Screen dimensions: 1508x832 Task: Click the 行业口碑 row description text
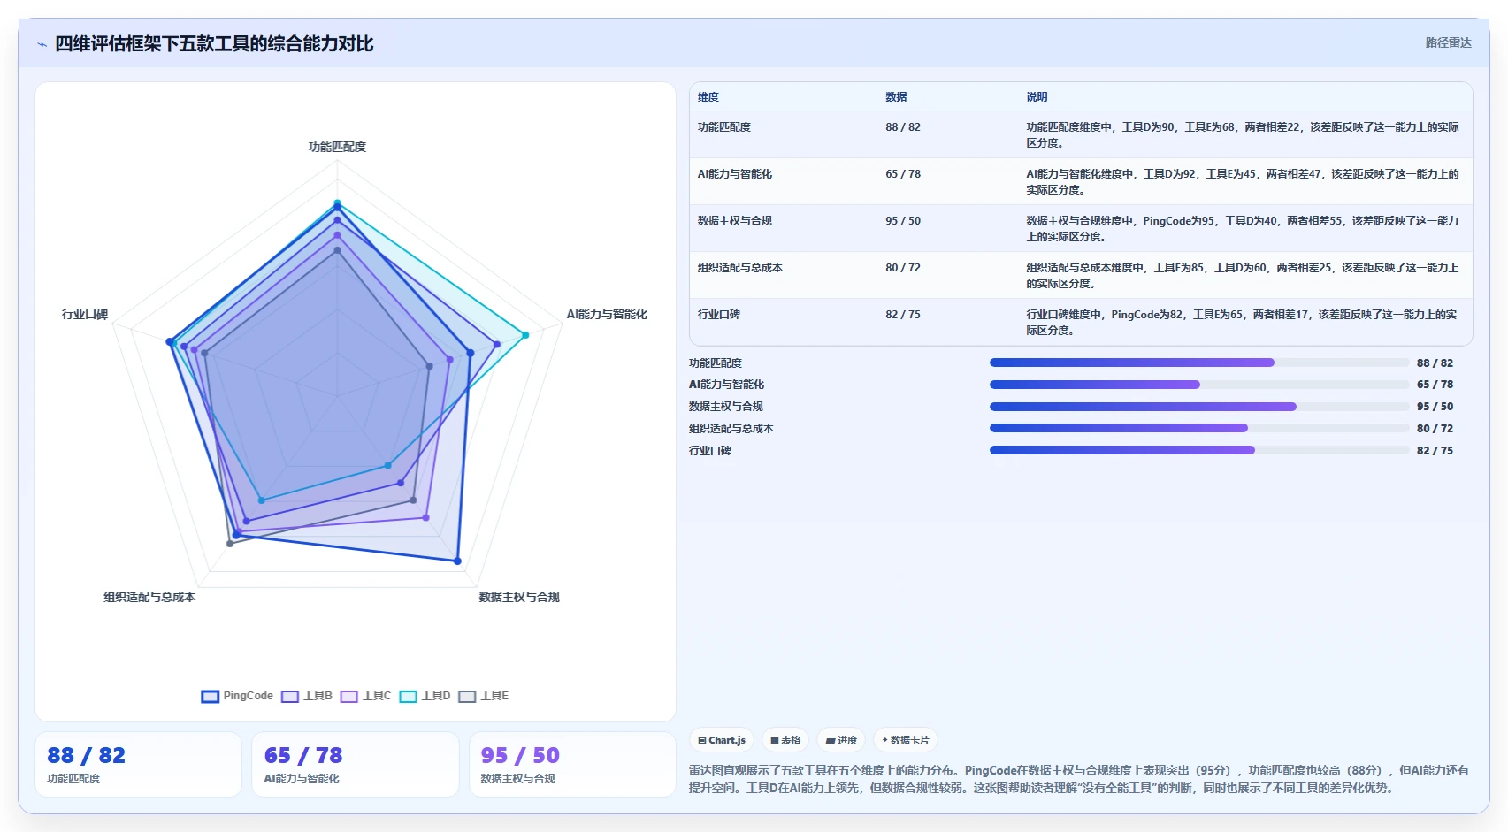[x=1242, y=323]
